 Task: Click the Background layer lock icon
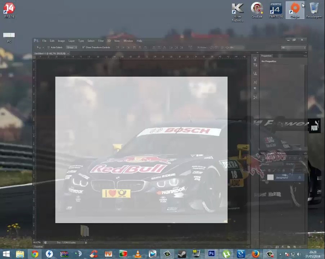click(299, 177)
